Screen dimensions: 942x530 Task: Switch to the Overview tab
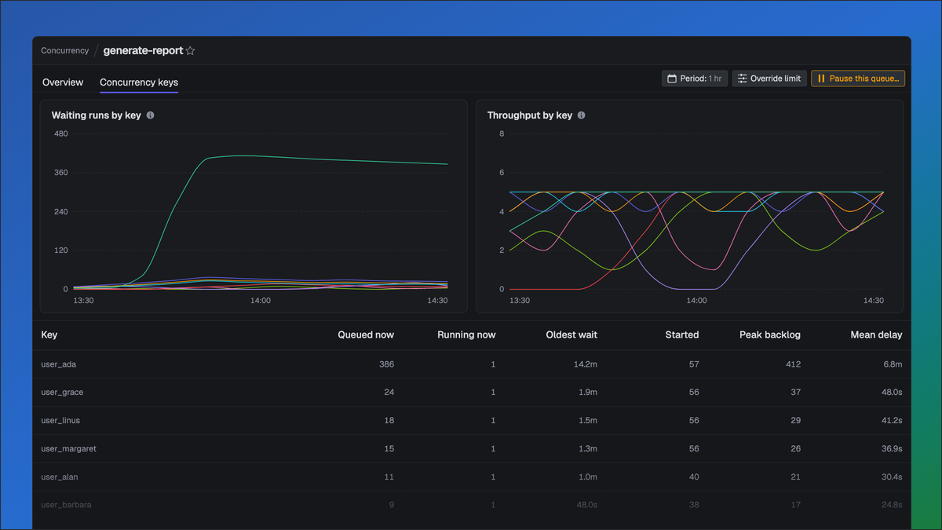tap(63, 82)
